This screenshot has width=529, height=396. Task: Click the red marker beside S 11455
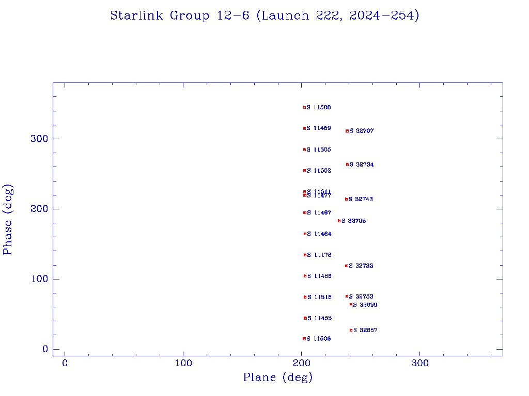pos(305,318)
